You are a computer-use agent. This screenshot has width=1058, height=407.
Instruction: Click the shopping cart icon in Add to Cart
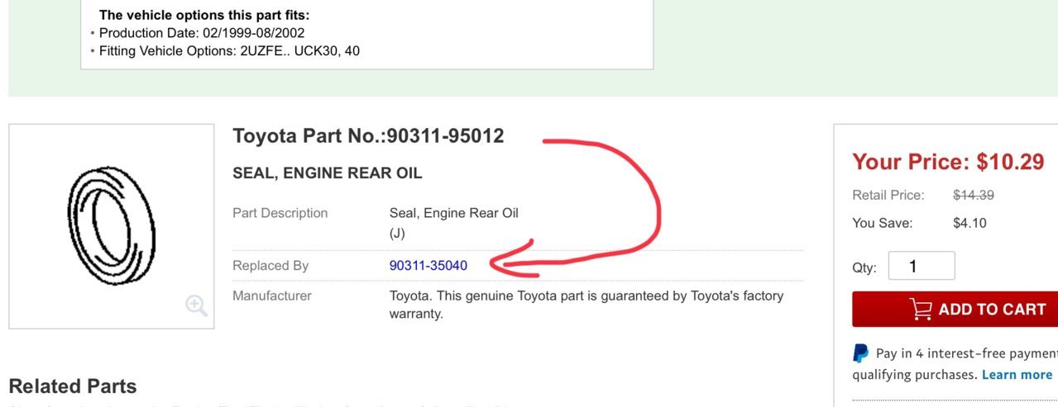[x=921, y=309]
